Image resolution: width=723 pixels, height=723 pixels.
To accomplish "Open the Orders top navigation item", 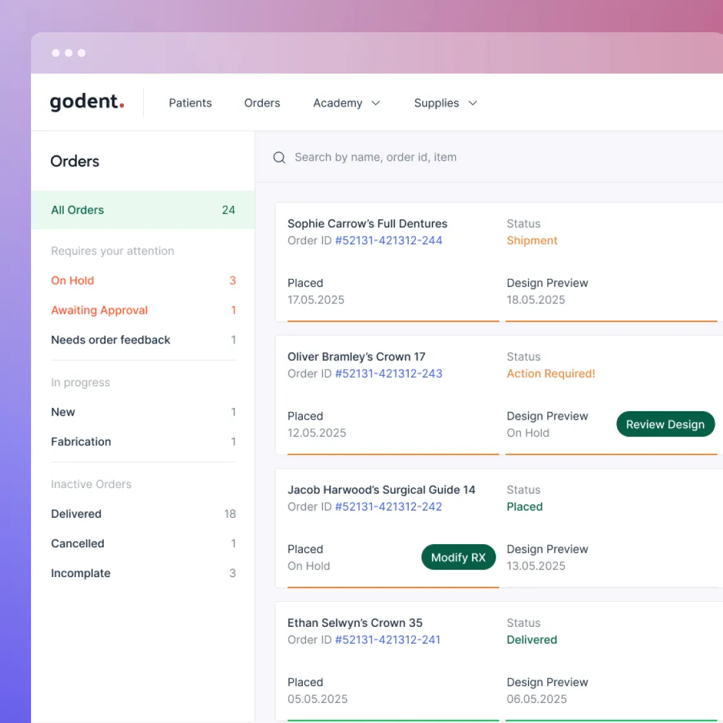I will tap(262, 103).
